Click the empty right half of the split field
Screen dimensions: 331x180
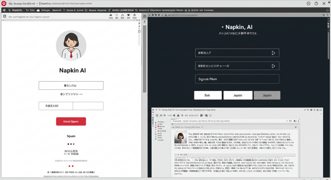coord(88,106)
